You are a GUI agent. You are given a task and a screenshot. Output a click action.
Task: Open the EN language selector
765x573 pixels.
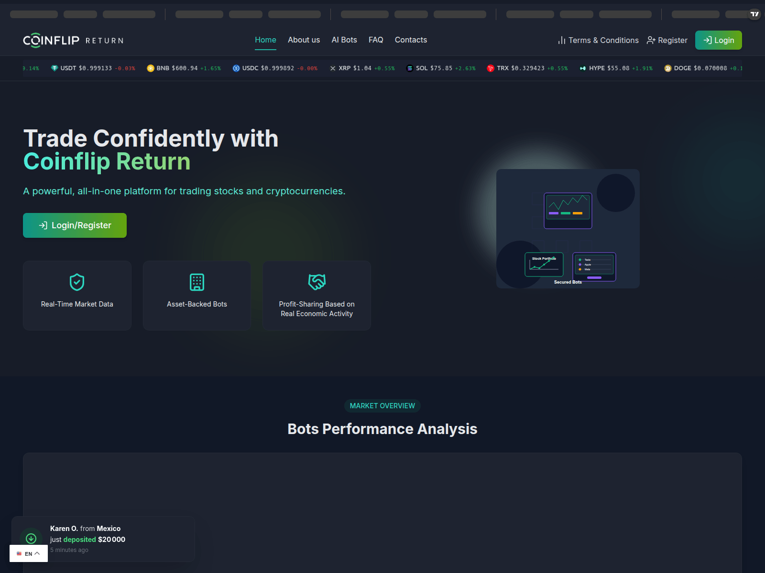click(29, 553)
